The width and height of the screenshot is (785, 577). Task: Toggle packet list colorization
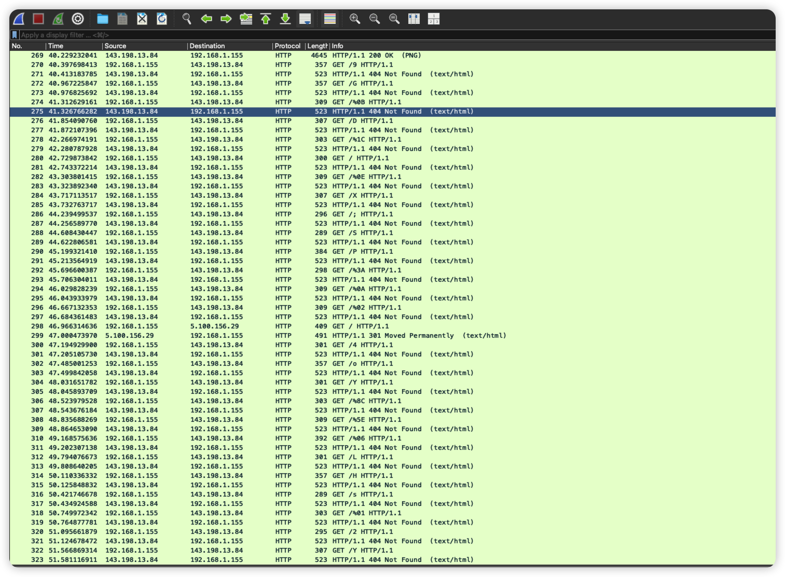pyautogui.click(x=330, y=19)
